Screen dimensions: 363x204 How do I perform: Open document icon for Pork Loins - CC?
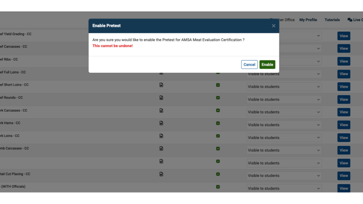coord(161,136)
